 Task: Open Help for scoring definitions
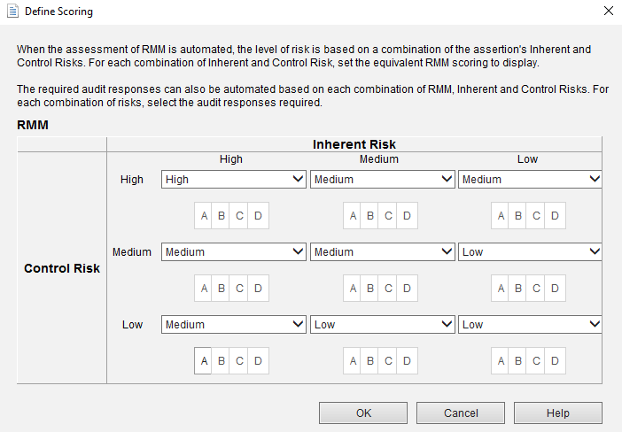(557, 413)
